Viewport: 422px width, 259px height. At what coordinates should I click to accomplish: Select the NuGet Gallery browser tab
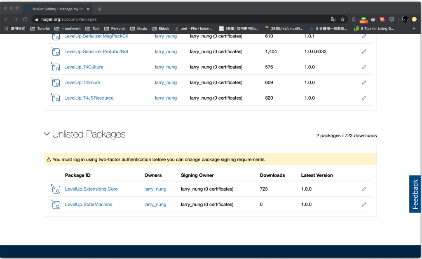[58, 9]
